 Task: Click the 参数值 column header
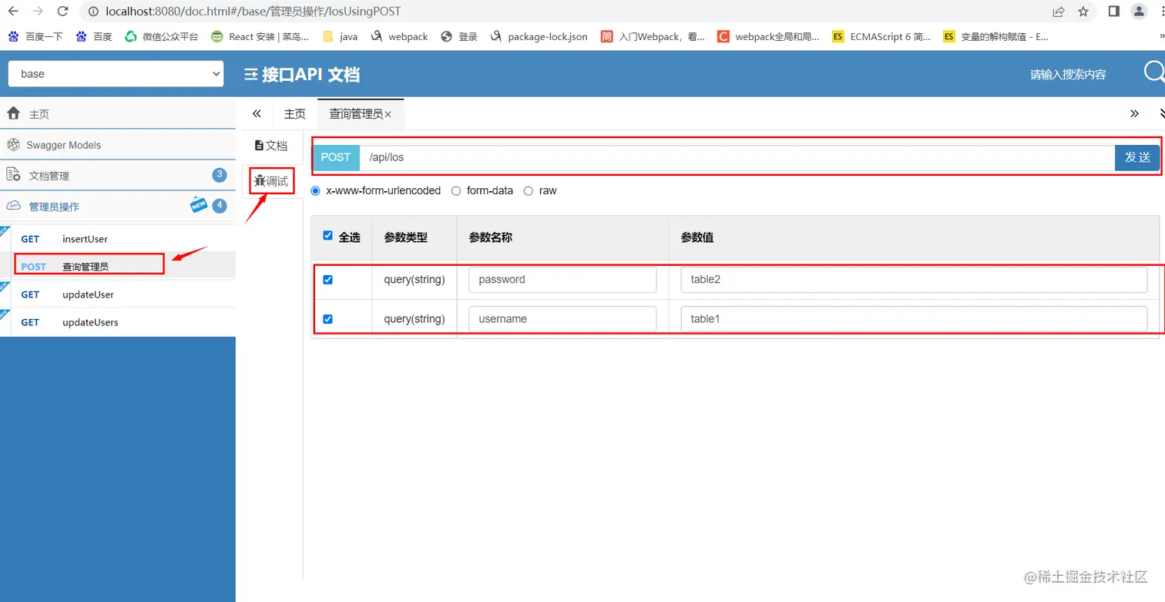[697, 237]
